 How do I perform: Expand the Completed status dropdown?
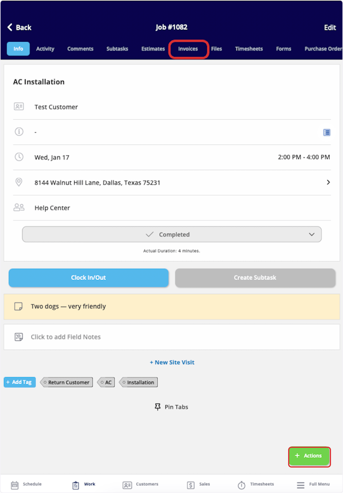(172, 234)
